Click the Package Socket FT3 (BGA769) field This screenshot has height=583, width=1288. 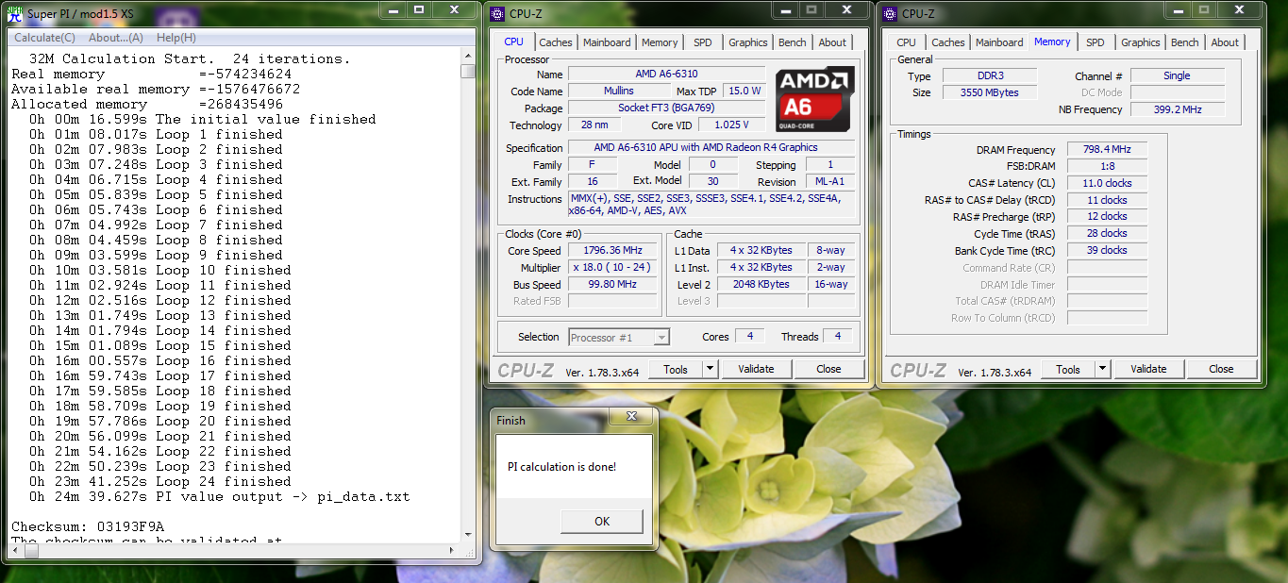tap(667, 108)
